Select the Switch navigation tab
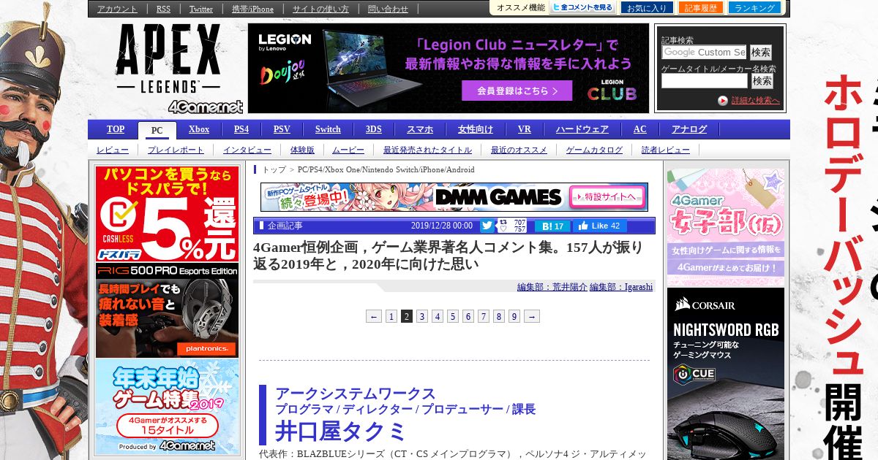 pos(328,129)
